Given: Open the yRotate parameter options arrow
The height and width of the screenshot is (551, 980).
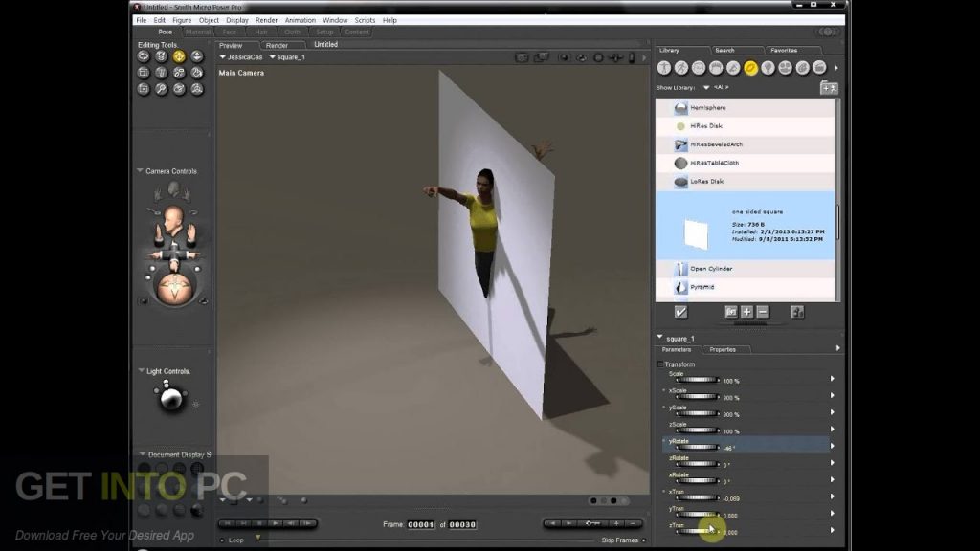Looking at the screenshot, I should pyautogui.click(x=832, y=446).
